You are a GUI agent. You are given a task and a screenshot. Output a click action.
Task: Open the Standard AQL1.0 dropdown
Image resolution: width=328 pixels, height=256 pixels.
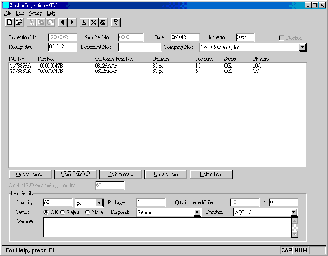[x=294, y=213]
